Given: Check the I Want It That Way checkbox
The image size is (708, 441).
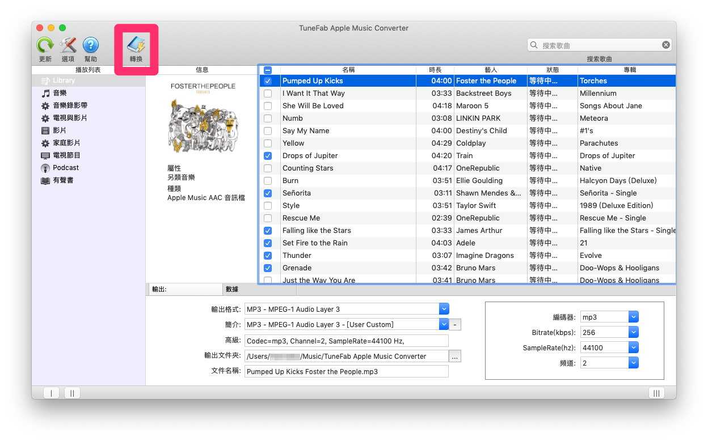Looking at the screenshot, I should (x=268, y=94).
